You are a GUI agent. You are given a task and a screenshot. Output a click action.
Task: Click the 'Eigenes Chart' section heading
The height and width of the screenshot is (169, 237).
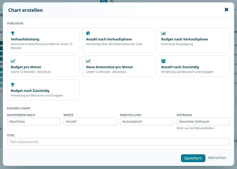19,108
